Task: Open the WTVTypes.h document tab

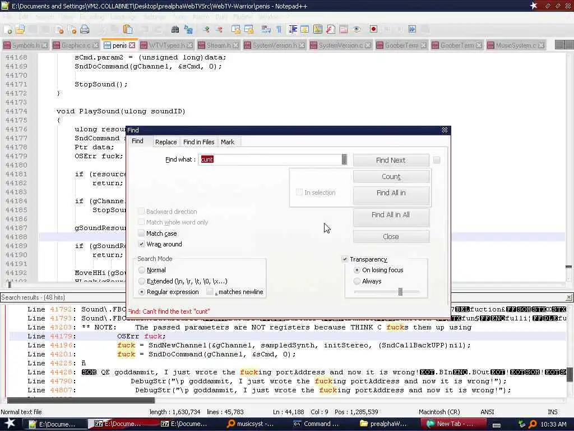Action: (166, 45)
